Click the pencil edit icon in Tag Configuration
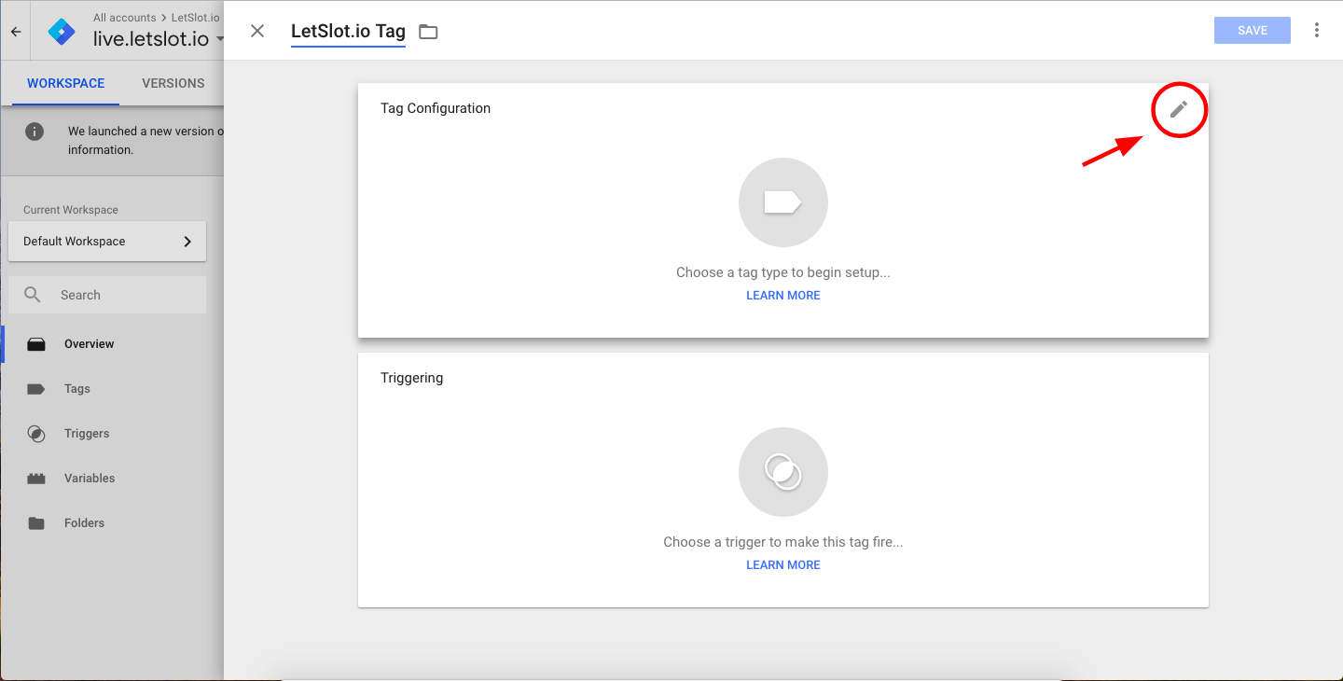Viewport: 1343px width, 681px height. coord(1179,109)
